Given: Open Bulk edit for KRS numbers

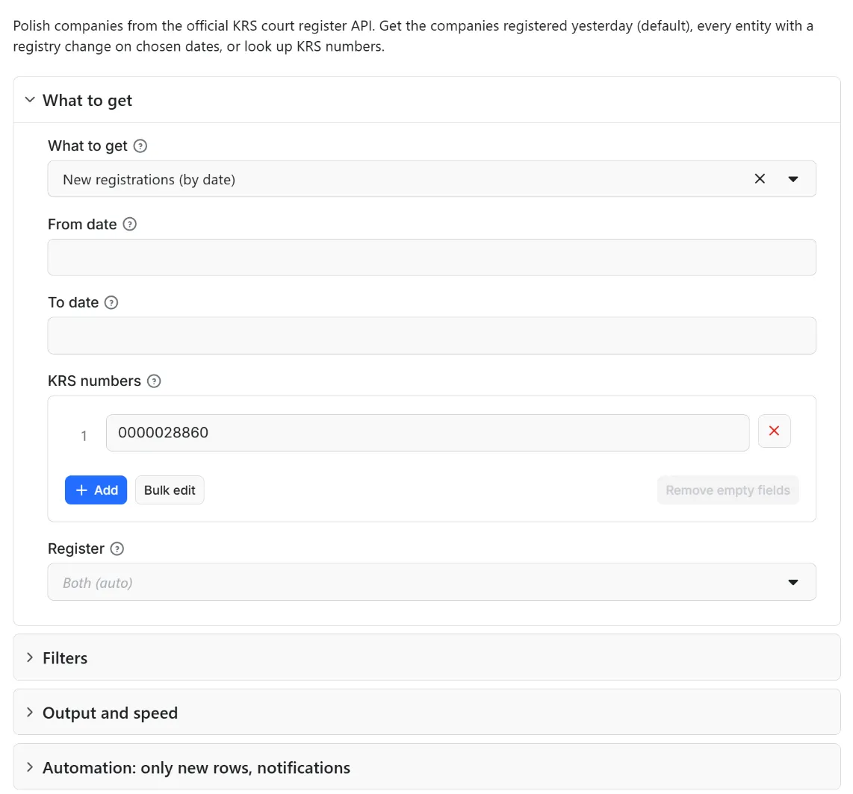Looking at the screenshot, I should click(170, 490).
